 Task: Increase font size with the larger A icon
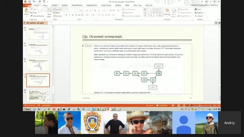pyautogui.click(x=87, y=10)
